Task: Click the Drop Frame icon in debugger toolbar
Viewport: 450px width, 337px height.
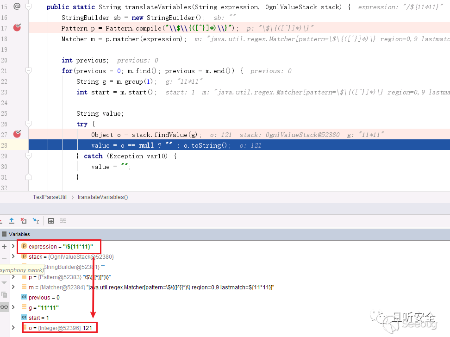Action: coord(24,221)
